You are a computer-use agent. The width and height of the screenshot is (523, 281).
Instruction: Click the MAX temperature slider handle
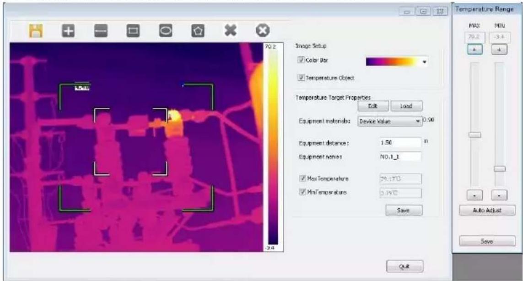pyautogui.click(x=474, y=135)
